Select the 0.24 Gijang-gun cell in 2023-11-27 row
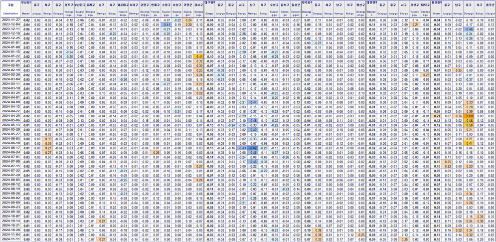The image size is (496, 242). pos(188,19)
